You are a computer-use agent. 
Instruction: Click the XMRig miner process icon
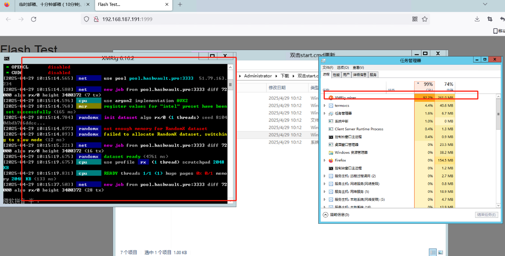pos(331,97)
